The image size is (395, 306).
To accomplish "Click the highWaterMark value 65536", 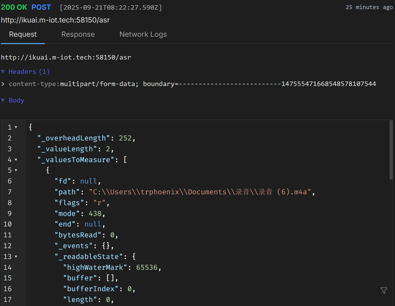I will [x=147, y=268].
